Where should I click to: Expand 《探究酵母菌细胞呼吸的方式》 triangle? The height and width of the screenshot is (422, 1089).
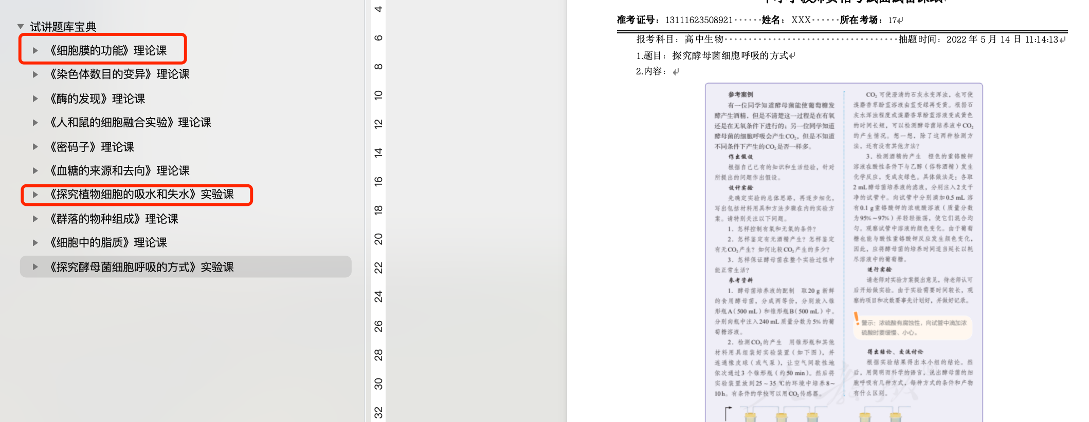tap(35, 267)
